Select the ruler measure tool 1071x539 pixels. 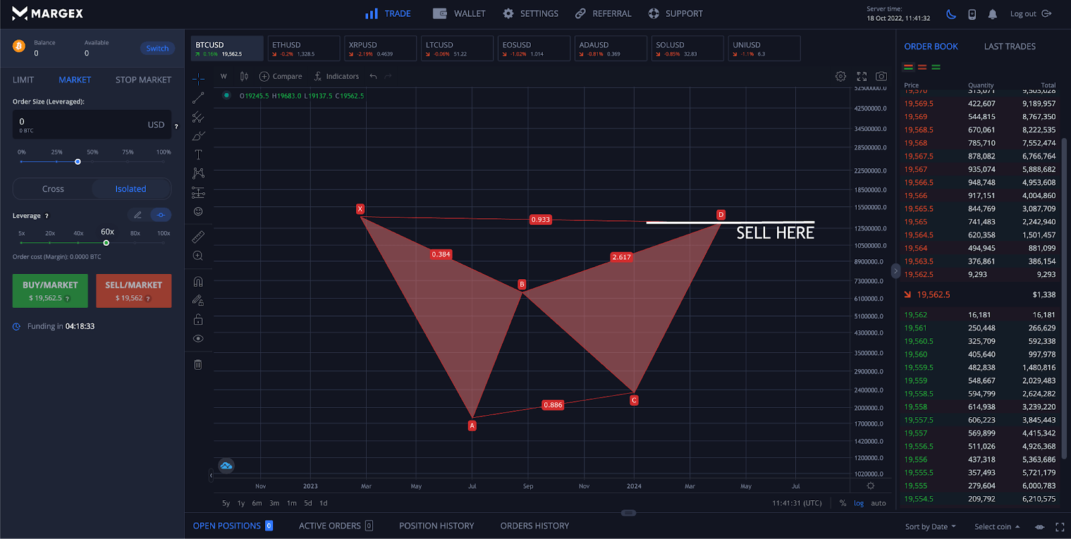tap(198, 237)
